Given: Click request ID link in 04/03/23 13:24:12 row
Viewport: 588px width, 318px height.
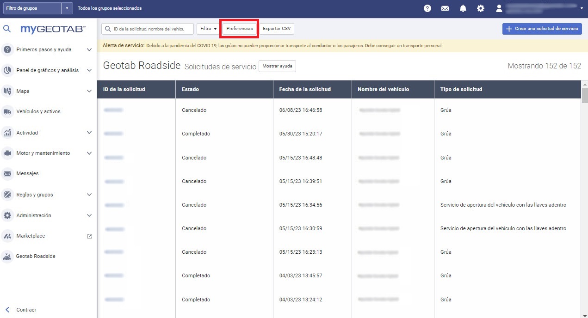Looking at the screenshot, I should 114,300.
